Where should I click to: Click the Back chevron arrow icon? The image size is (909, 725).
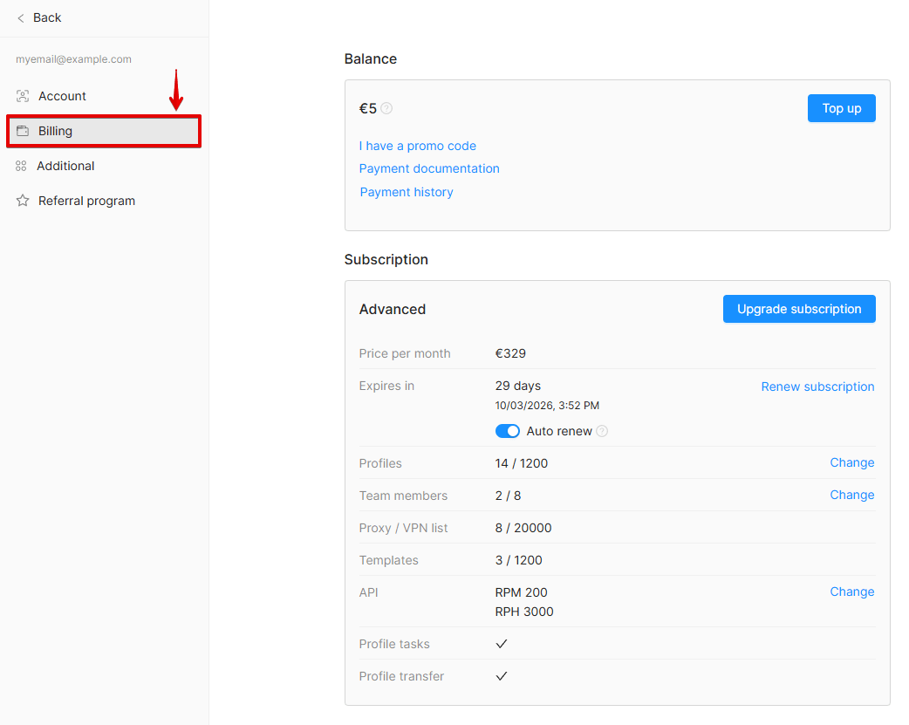[x=21, y=18]
